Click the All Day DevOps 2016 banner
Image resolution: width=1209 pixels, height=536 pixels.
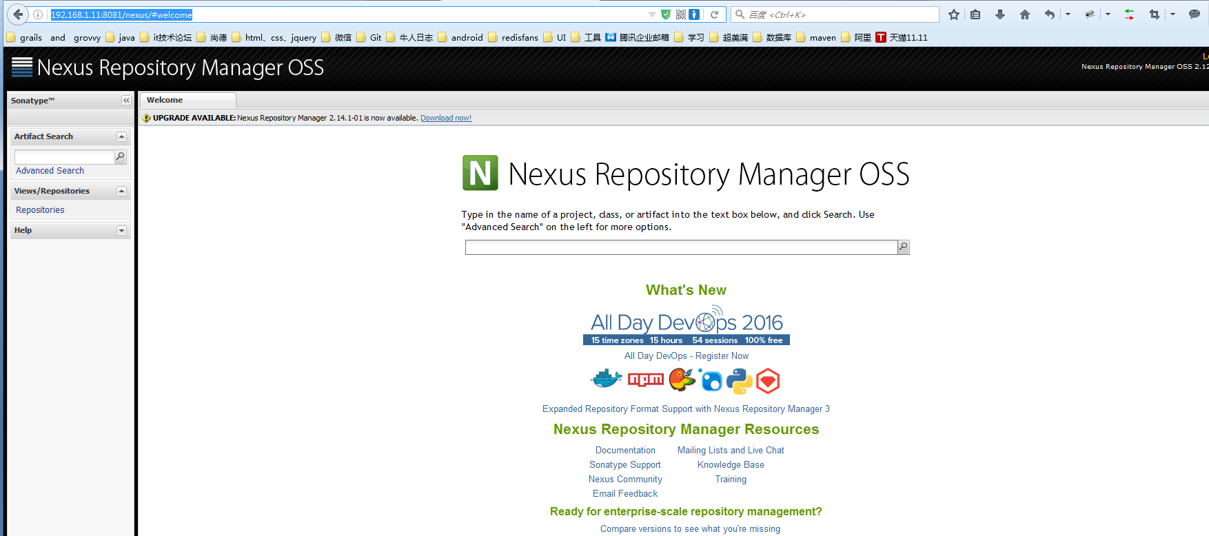(687, 325)
